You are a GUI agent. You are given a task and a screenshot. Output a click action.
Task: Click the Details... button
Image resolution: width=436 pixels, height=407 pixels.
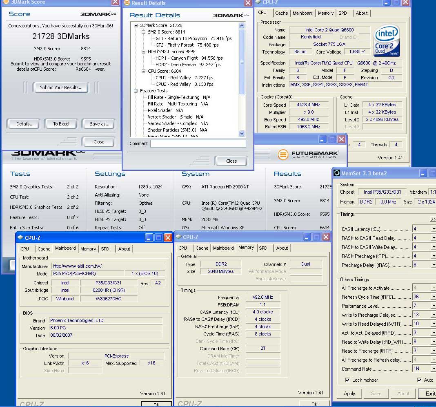(x=24, y=124)
